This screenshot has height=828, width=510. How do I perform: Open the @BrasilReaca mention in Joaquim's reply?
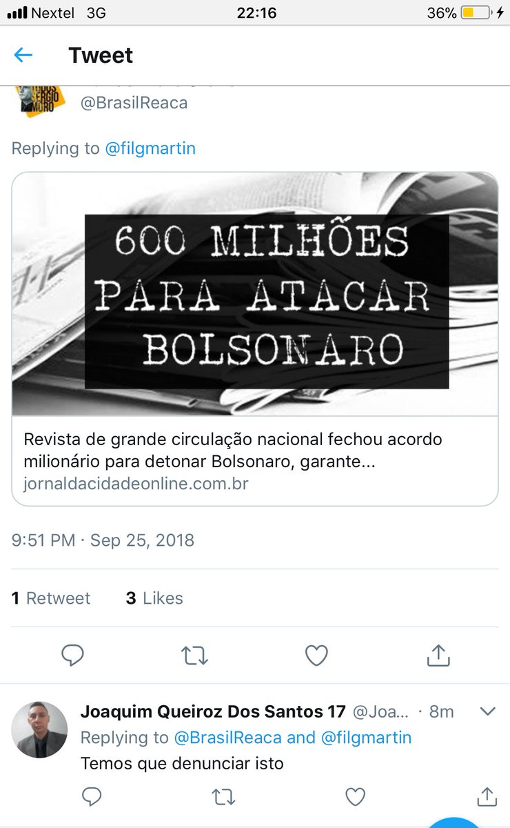coord(228,738)
